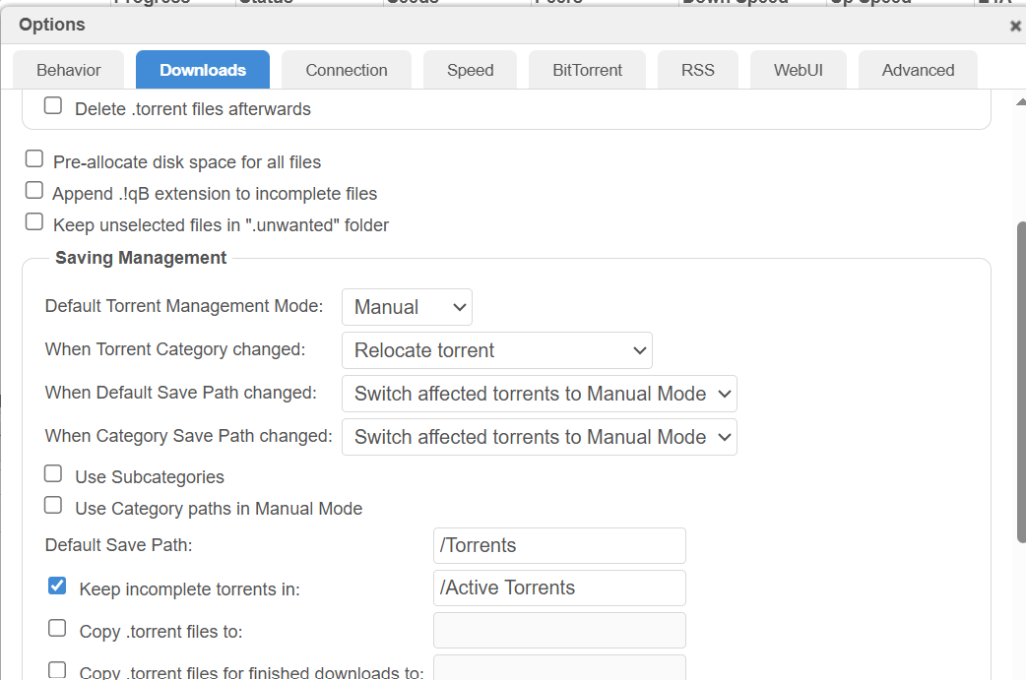This screenshot has height=680, width=1026.
Task: Uncheck Keep incomplete torrents in
Action: tap(57, 587)
